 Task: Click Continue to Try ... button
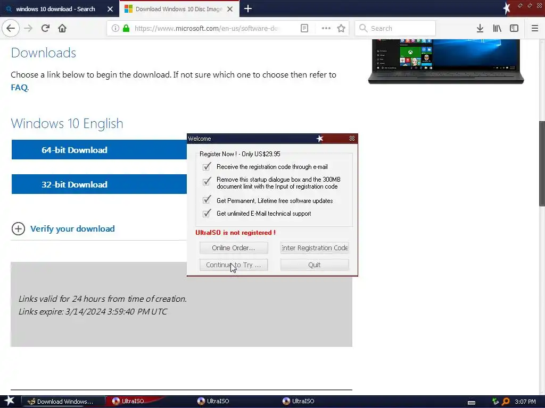click(x=234, y=265)
